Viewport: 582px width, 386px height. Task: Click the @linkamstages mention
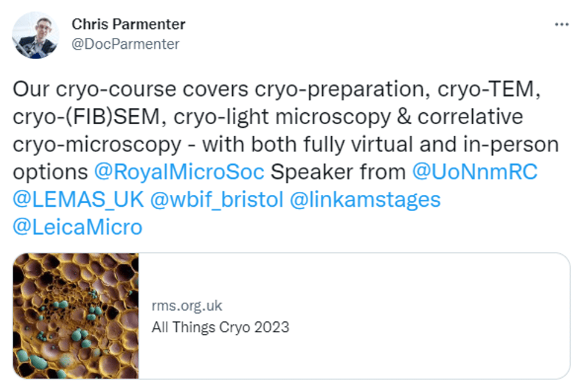click(365, 200)
